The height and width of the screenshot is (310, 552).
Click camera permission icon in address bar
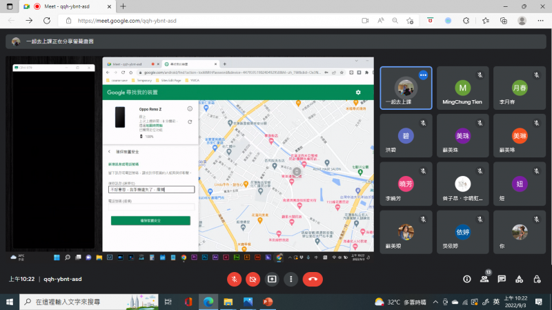click(x=365, y=21)
